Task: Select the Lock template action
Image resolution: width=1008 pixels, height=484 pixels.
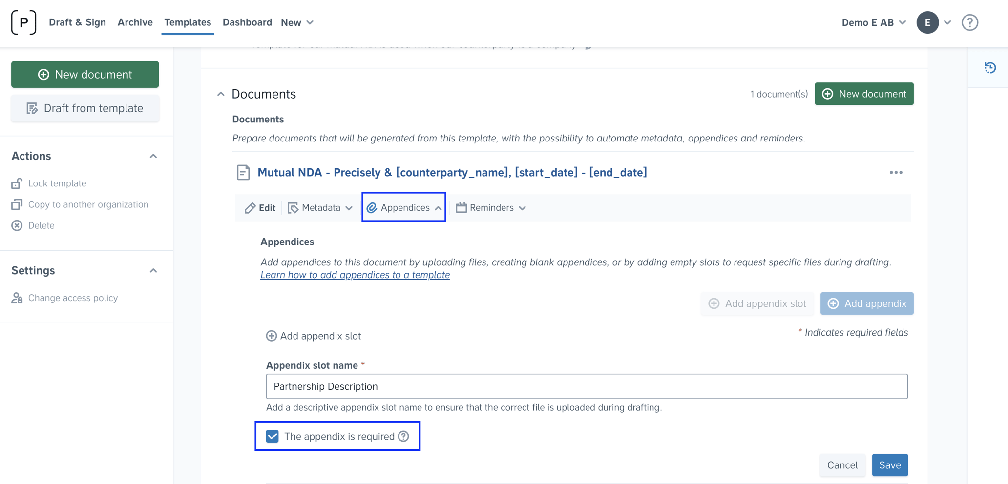Action: coord(57,183)
